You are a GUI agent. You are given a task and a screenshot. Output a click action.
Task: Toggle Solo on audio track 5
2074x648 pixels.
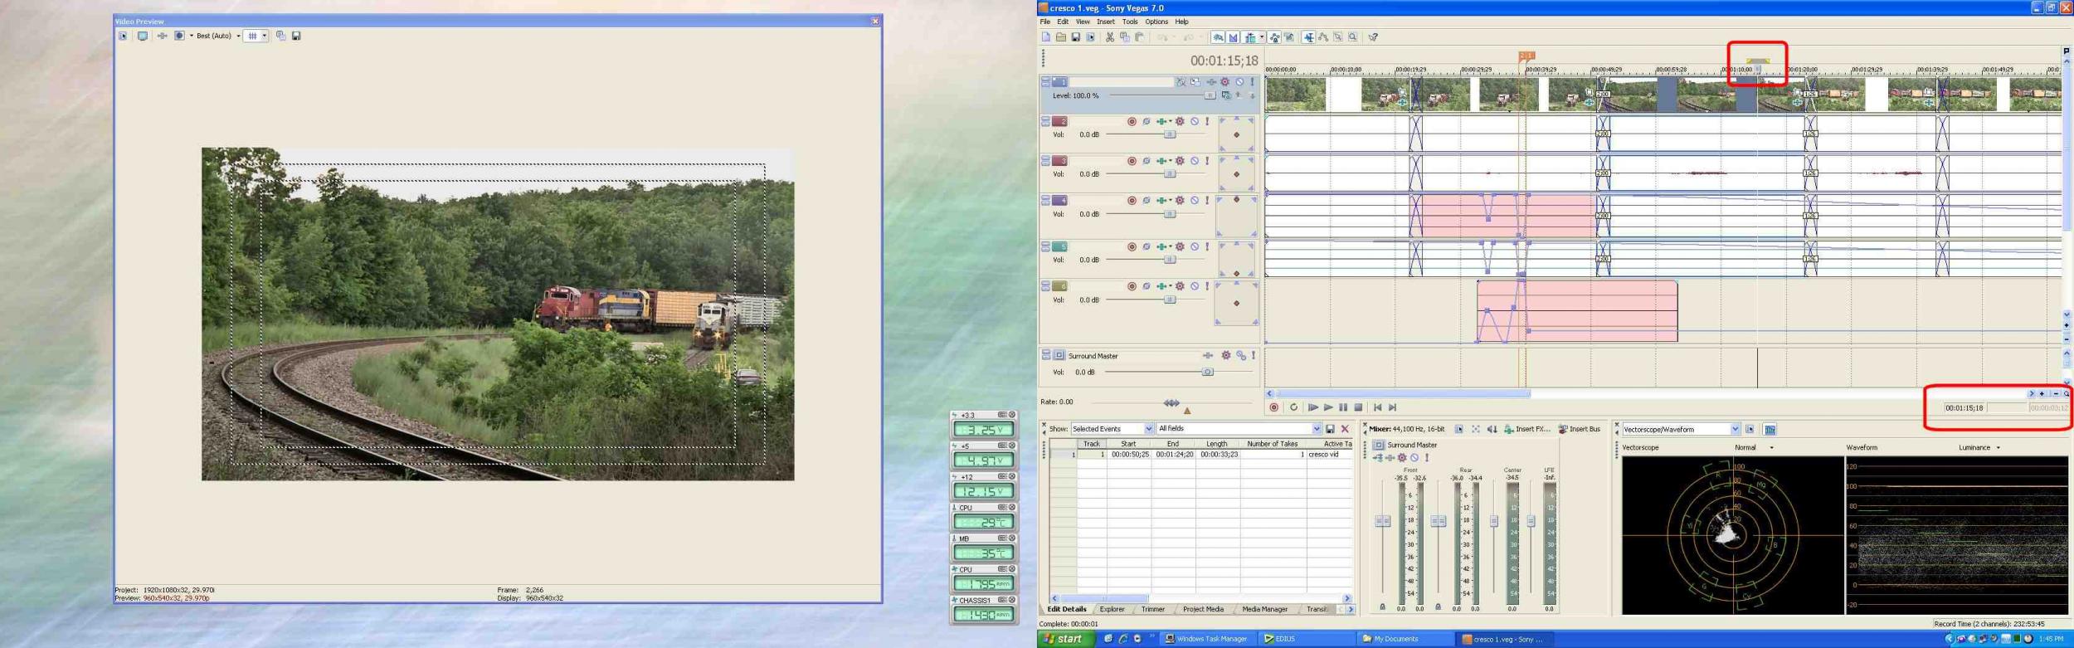click(1207, 246)
